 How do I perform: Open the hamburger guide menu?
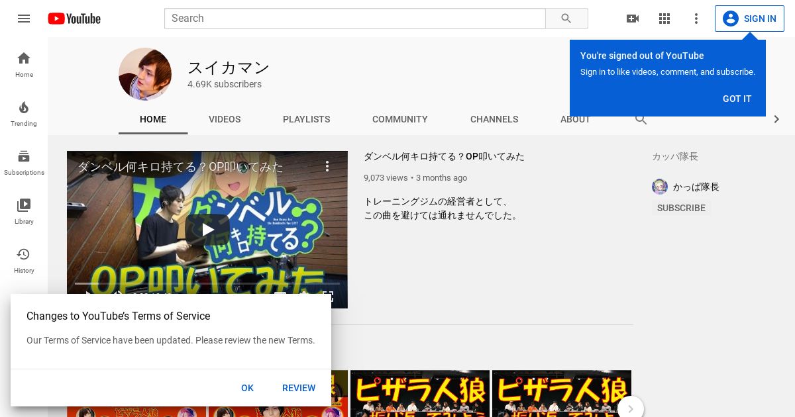[24, 19]
